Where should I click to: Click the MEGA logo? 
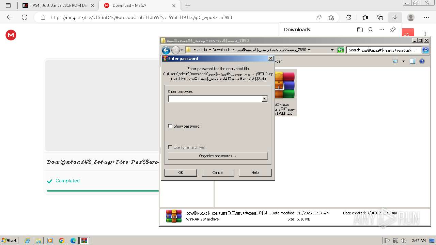[x=11, y=35]
